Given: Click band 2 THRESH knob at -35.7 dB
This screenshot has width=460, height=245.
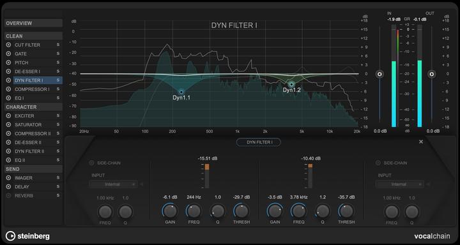Looking at the screenshot, I should [346, 211].
